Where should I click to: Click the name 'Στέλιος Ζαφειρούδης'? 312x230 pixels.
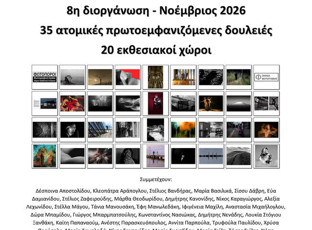point(87,199)
